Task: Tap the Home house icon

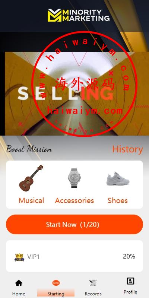Action: [x=19, y=283]
